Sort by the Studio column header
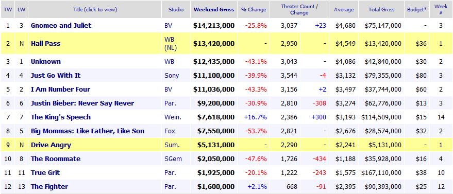This screenshot has height=194, width=453. click(x=176, y=9)
